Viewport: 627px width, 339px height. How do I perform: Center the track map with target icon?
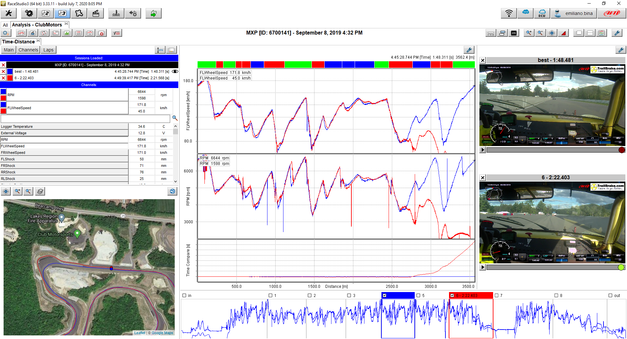click(6, 191)
